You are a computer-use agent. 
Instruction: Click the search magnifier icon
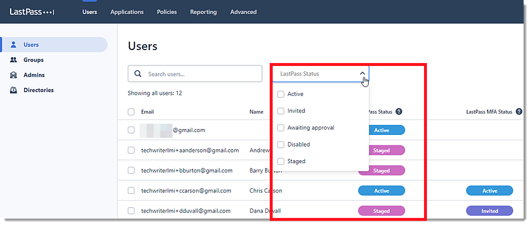click(x=138, y=74)
